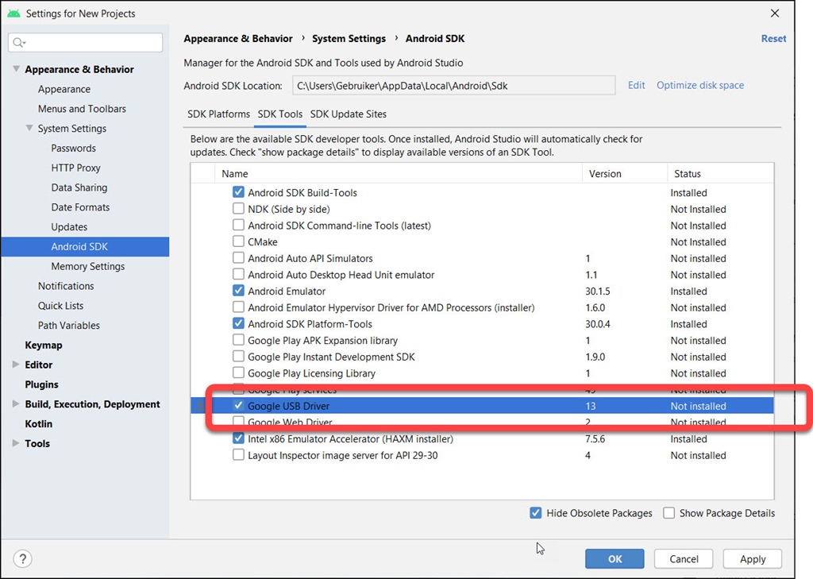Toggle Hide Obsolete Packages checkbox
813x579 pixels.
pos(536,513)
